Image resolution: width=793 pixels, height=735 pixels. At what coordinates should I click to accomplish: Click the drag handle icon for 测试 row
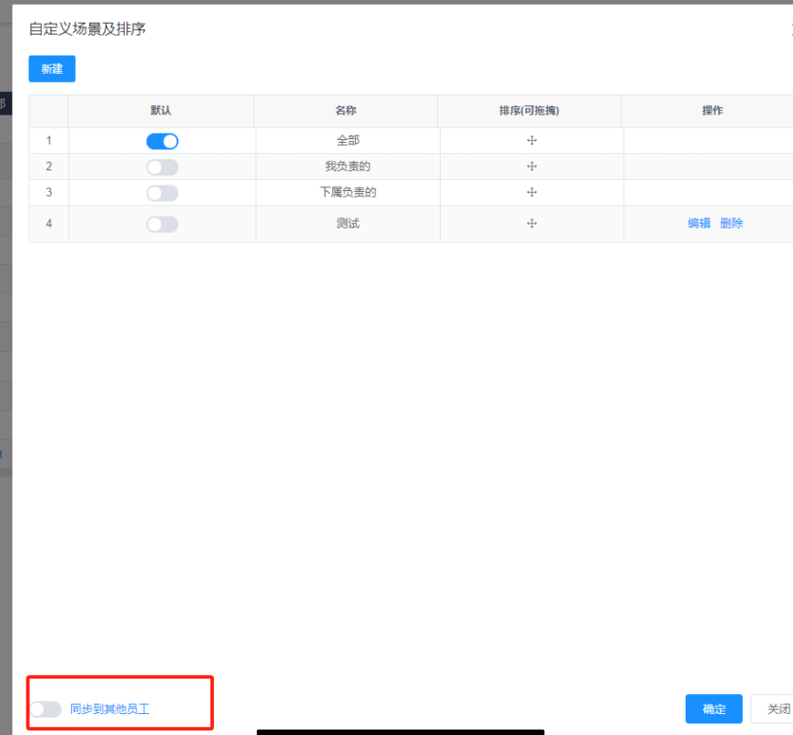pyautogui.click(x=531, y=223)
